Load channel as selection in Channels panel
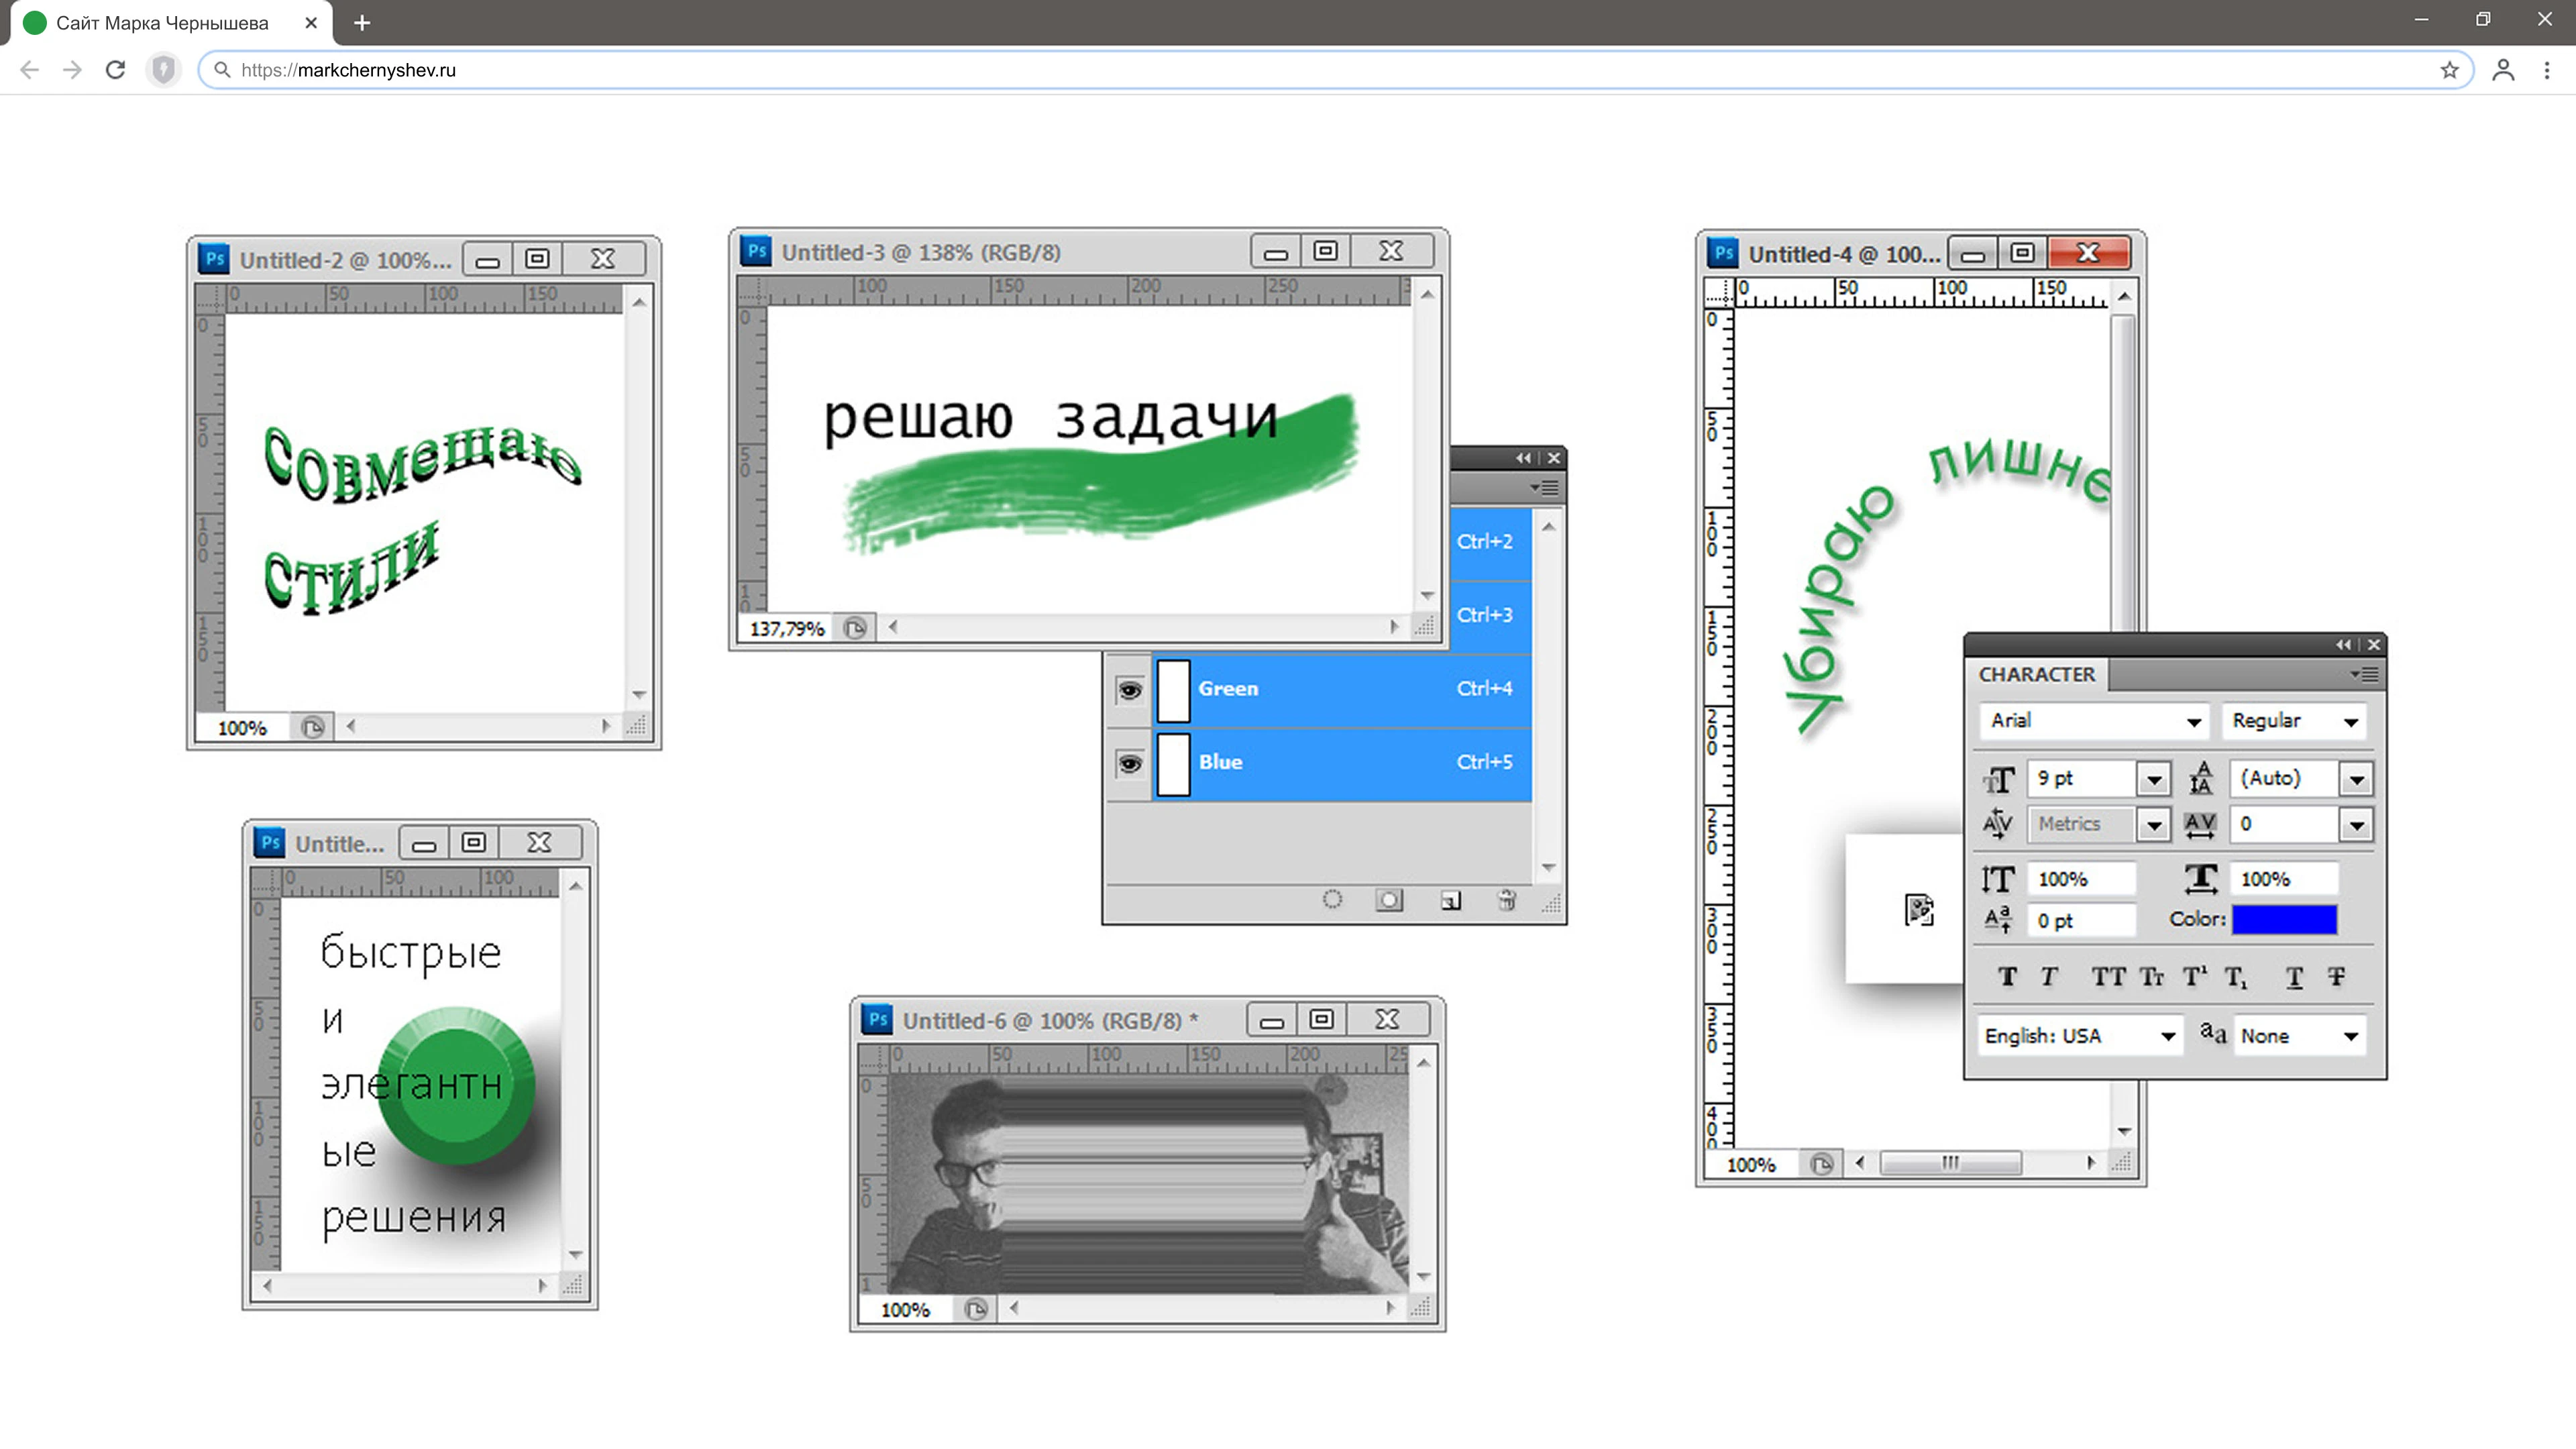This screenshot has width=2576, height=1449. coord(1332,900)
